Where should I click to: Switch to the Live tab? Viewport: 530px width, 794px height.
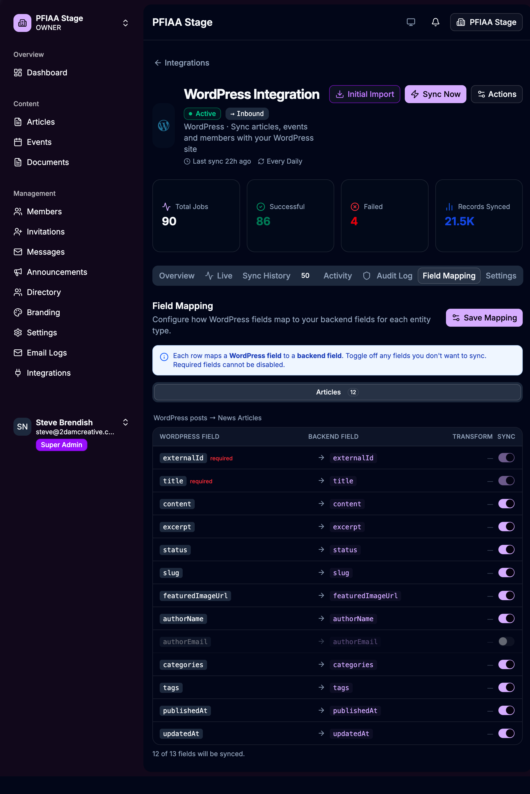click(x=219, y=276)
